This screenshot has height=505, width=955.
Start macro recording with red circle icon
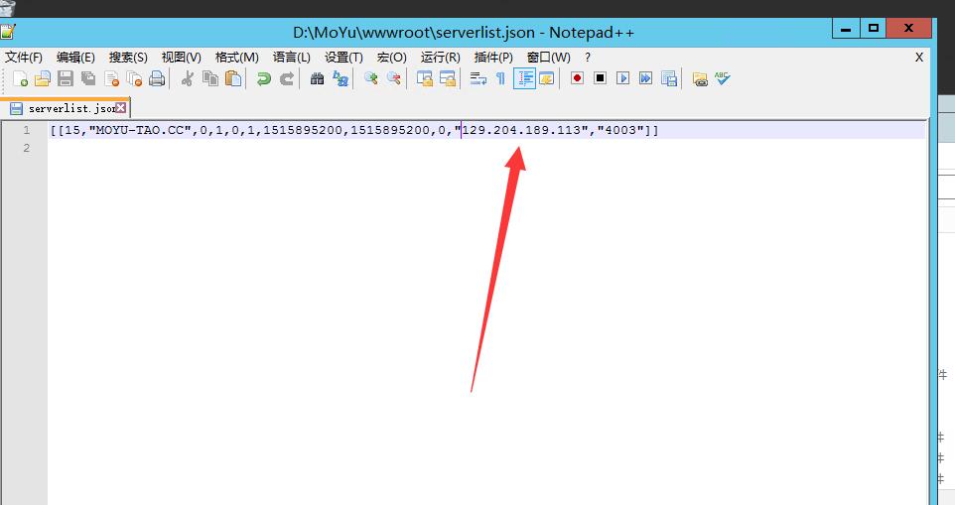(x=577, y=78)
